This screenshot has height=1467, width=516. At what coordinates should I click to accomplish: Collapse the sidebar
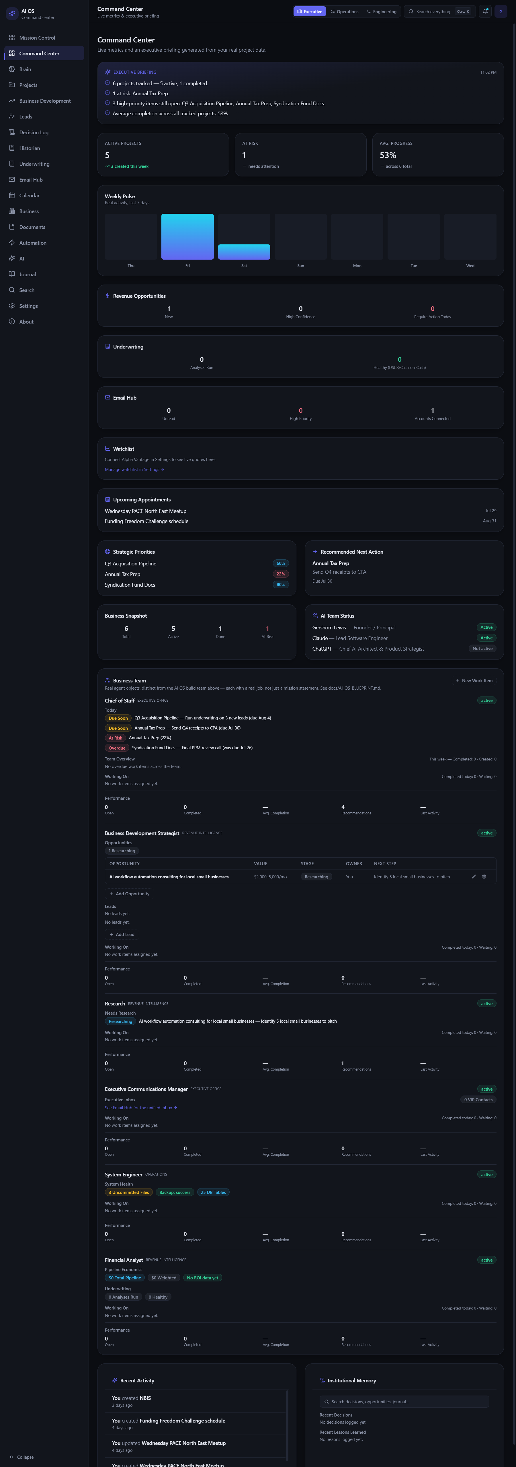(x=21, y=1457)
